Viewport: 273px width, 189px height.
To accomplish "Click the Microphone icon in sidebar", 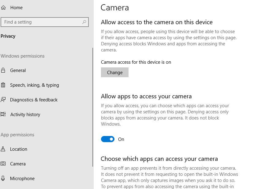I will 3,178.
